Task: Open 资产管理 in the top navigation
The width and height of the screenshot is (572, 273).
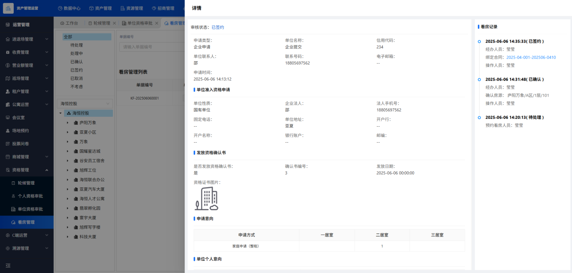Action: pos(100,8)
